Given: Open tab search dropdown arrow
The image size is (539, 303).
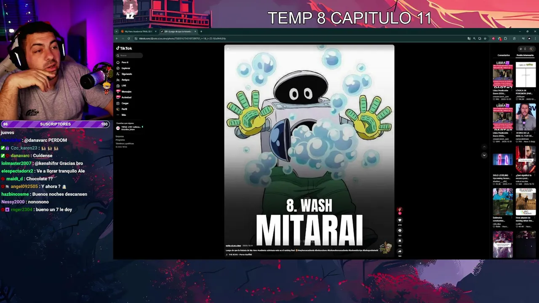Looking at the screenshot, I should pos(116,32).
